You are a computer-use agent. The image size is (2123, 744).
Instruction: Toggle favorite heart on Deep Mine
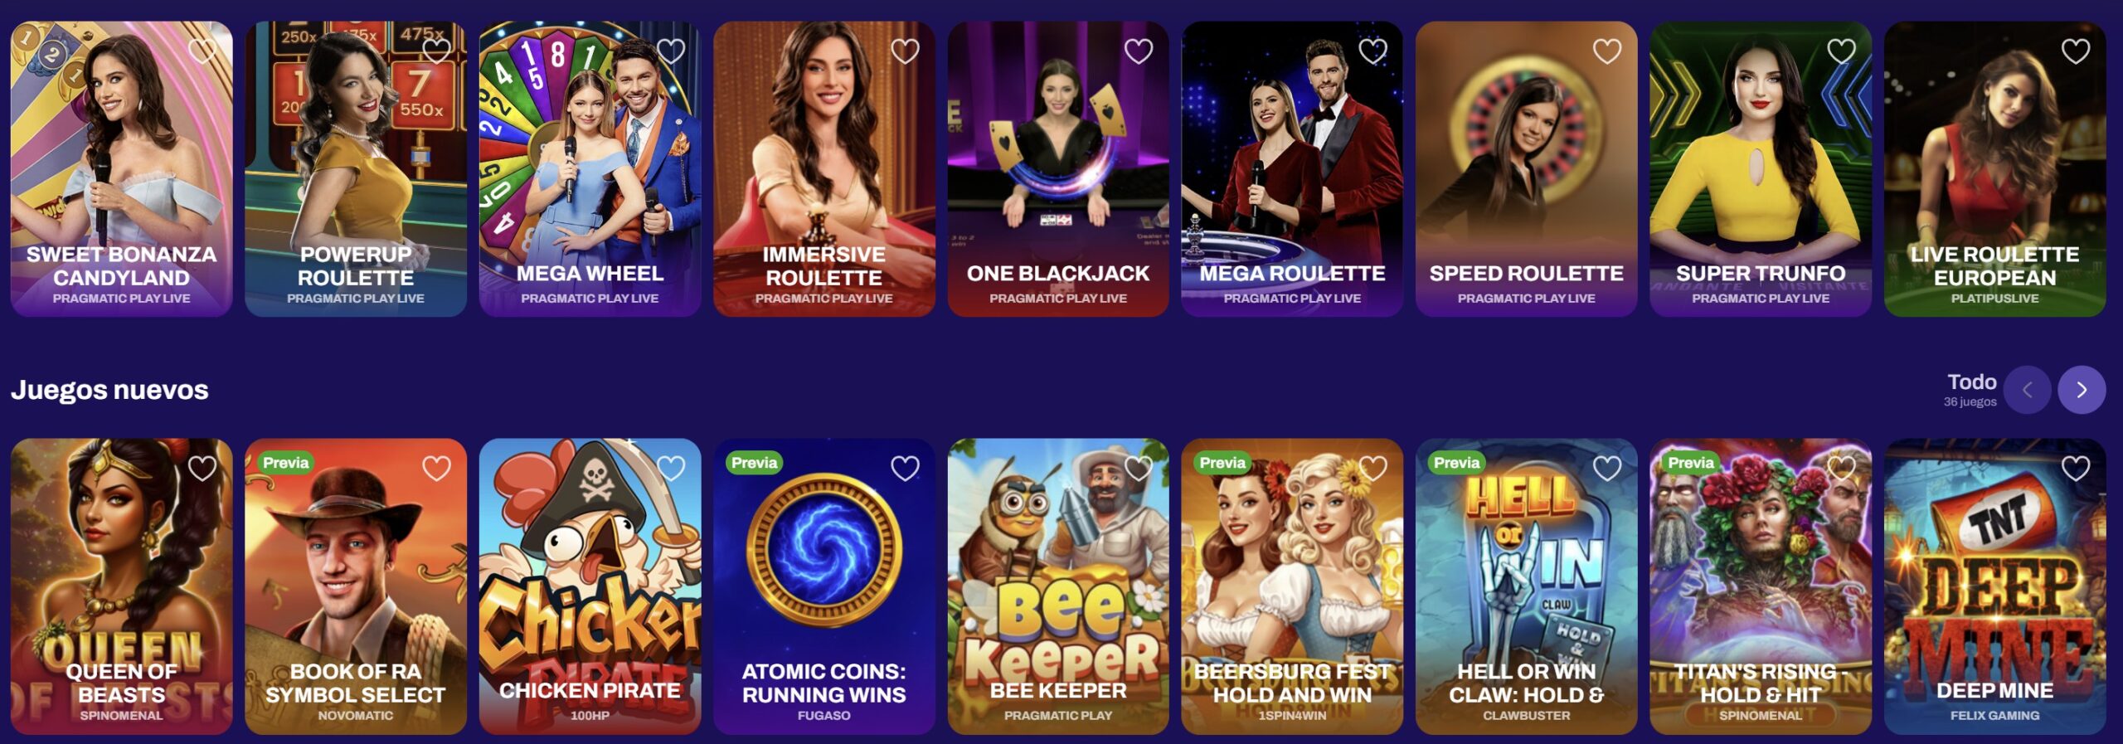coord(2076,469)
